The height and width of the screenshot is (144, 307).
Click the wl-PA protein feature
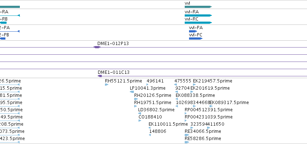tap(193, 31)
